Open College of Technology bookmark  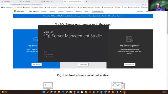(x=37, y=7)
